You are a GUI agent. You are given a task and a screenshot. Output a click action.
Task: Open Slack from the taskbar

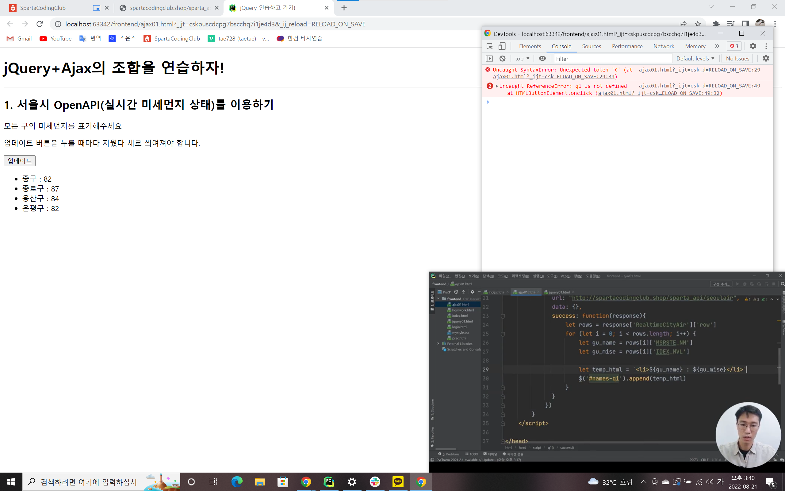click(375, 482)
